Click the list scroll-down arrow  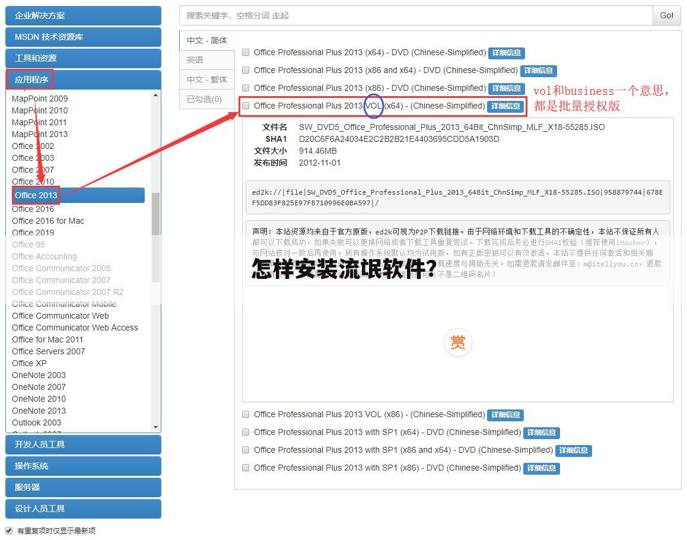point(155,427)
